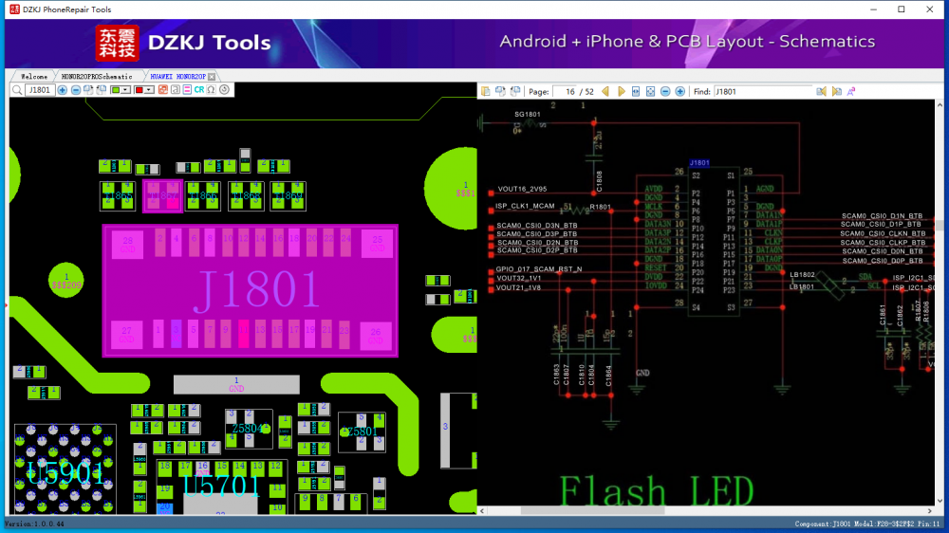949x533 pixels.
Task: Close the HUAWEI HONOR20P tab
Action: (x=212, y=77)
